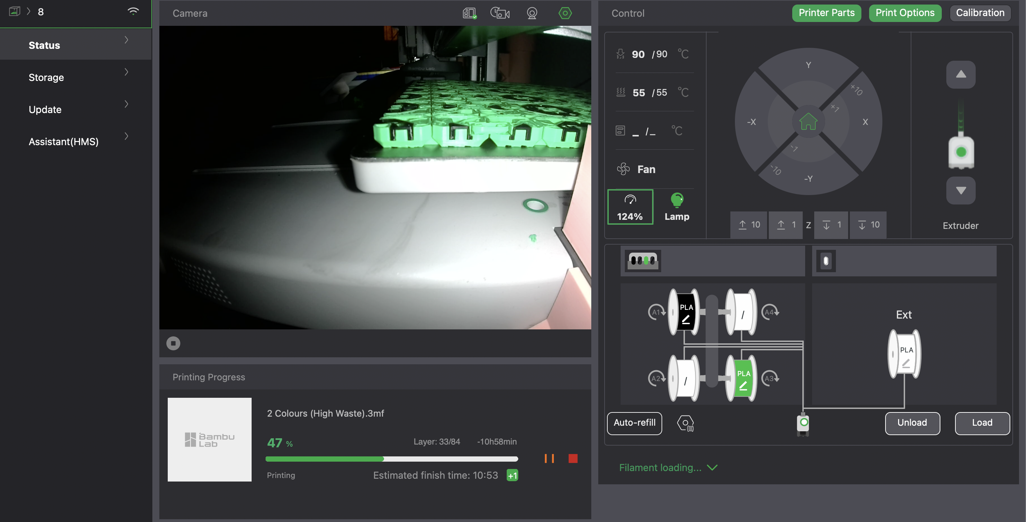The height and width of the screenshot is (522, 1026).
Task: Home the axes with the green house icon
Action: (x=808, y=122)
